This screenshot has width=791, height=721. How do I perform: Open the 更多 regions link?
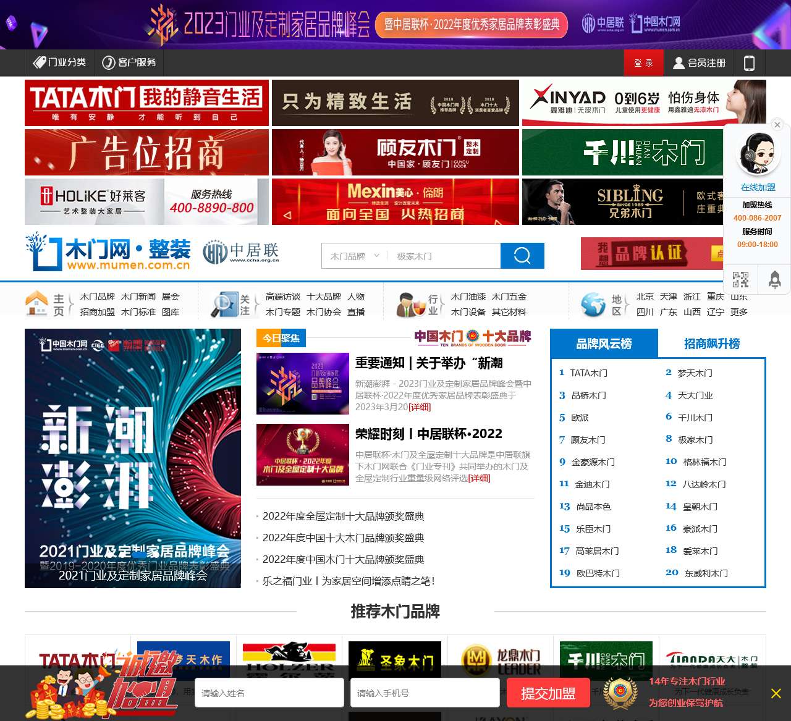click(739, 312)
